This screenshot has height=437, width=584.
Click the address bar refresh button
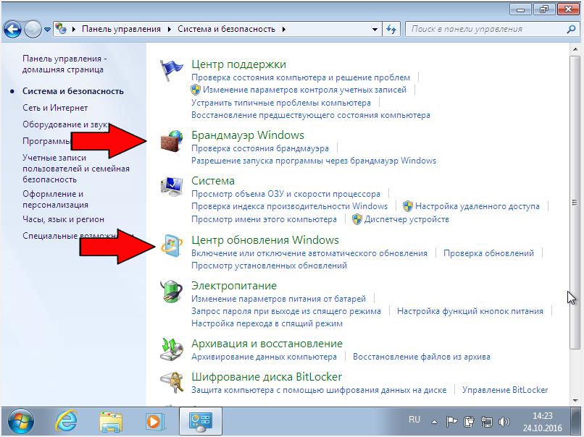point(391,29)
